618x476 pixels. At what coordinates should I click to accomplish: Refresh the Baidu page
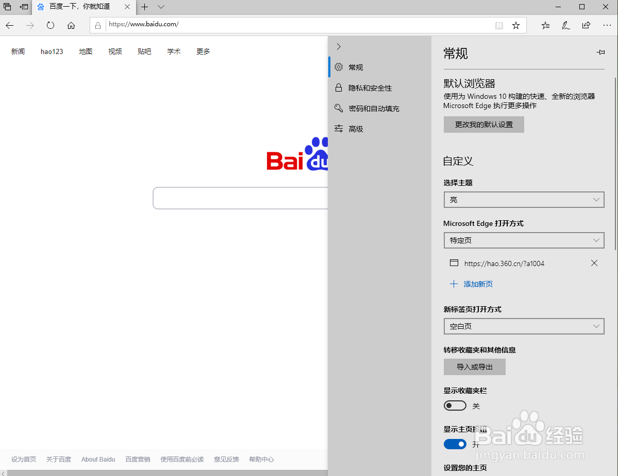tap(51, 26)
